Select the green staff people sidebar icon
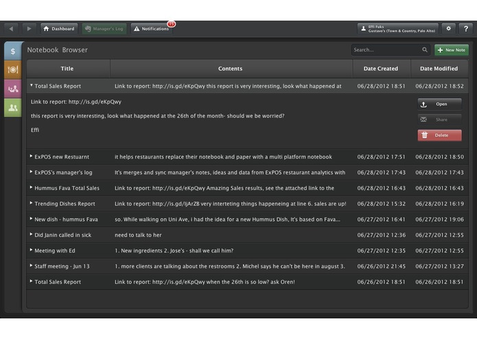This screenshot has width=477, height=339. 13,108
